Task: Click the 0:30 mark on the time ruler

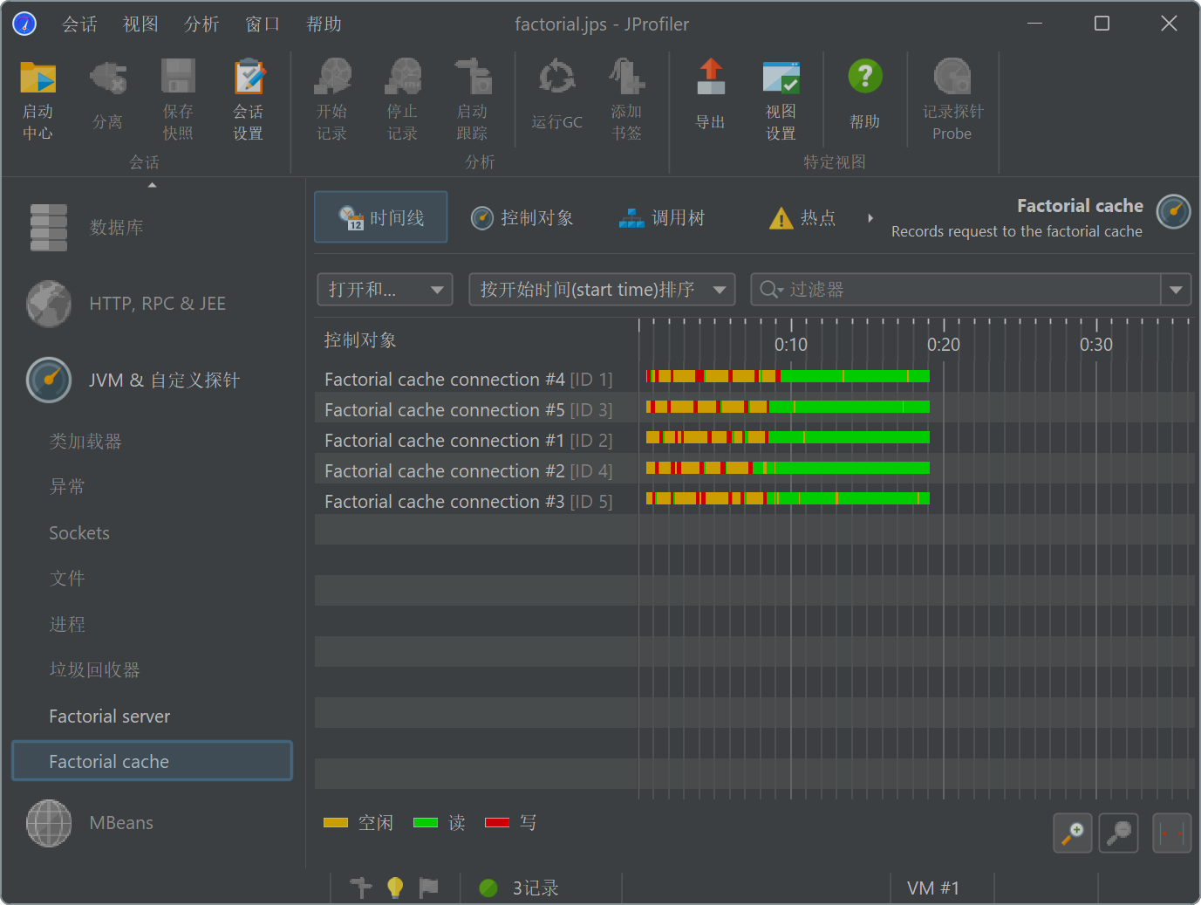Action: 1096,345
